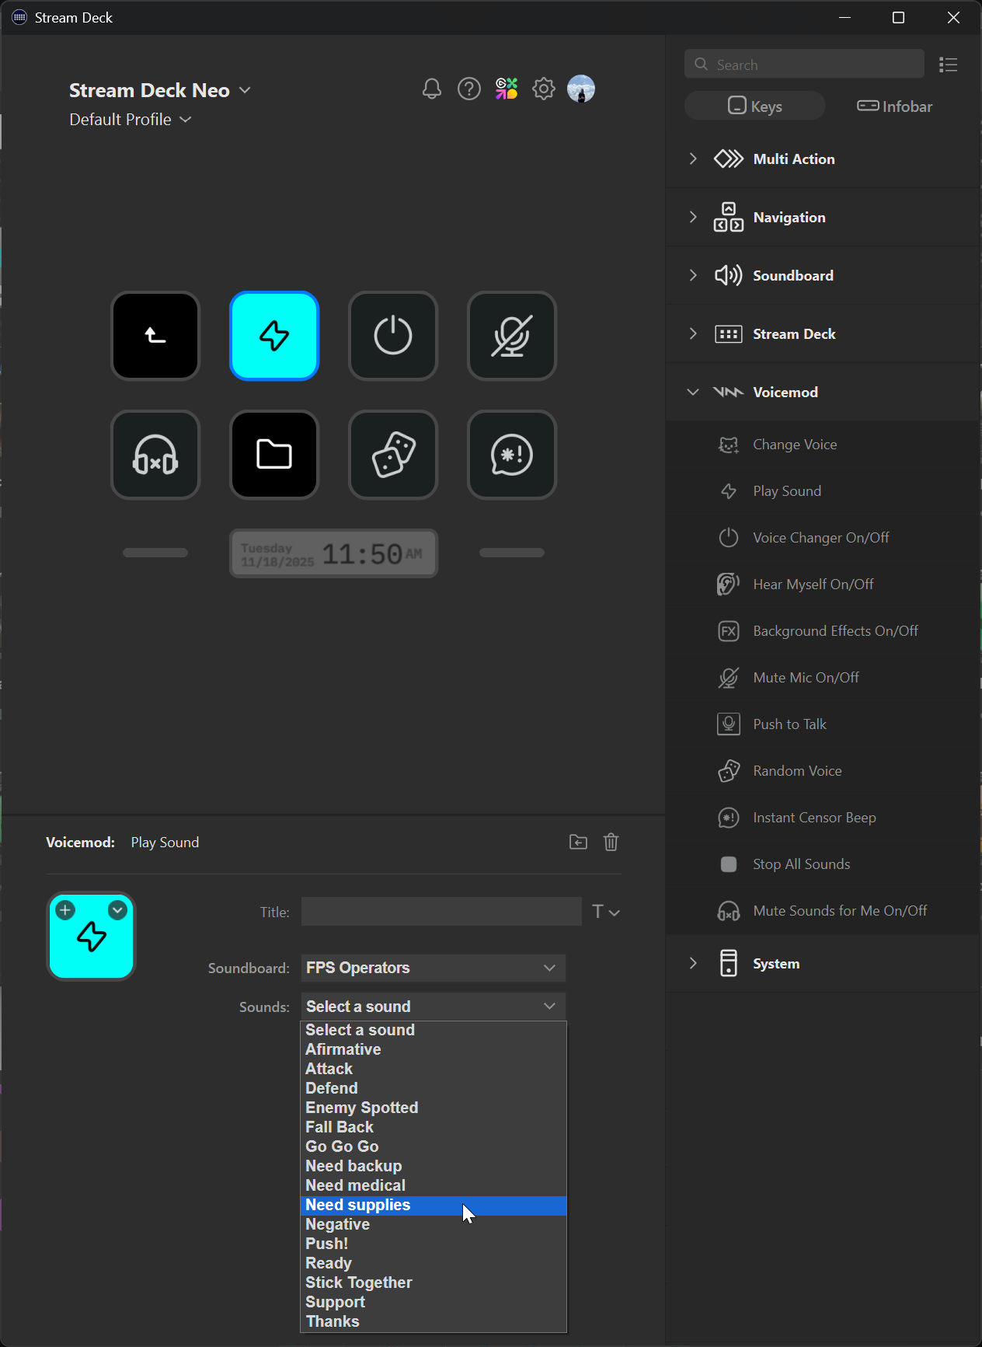The width and height of the screenshot is (982, 1347).
Task: Choose 'Afirmative' from the sounds list
Action: click(x=434, y=1050)
